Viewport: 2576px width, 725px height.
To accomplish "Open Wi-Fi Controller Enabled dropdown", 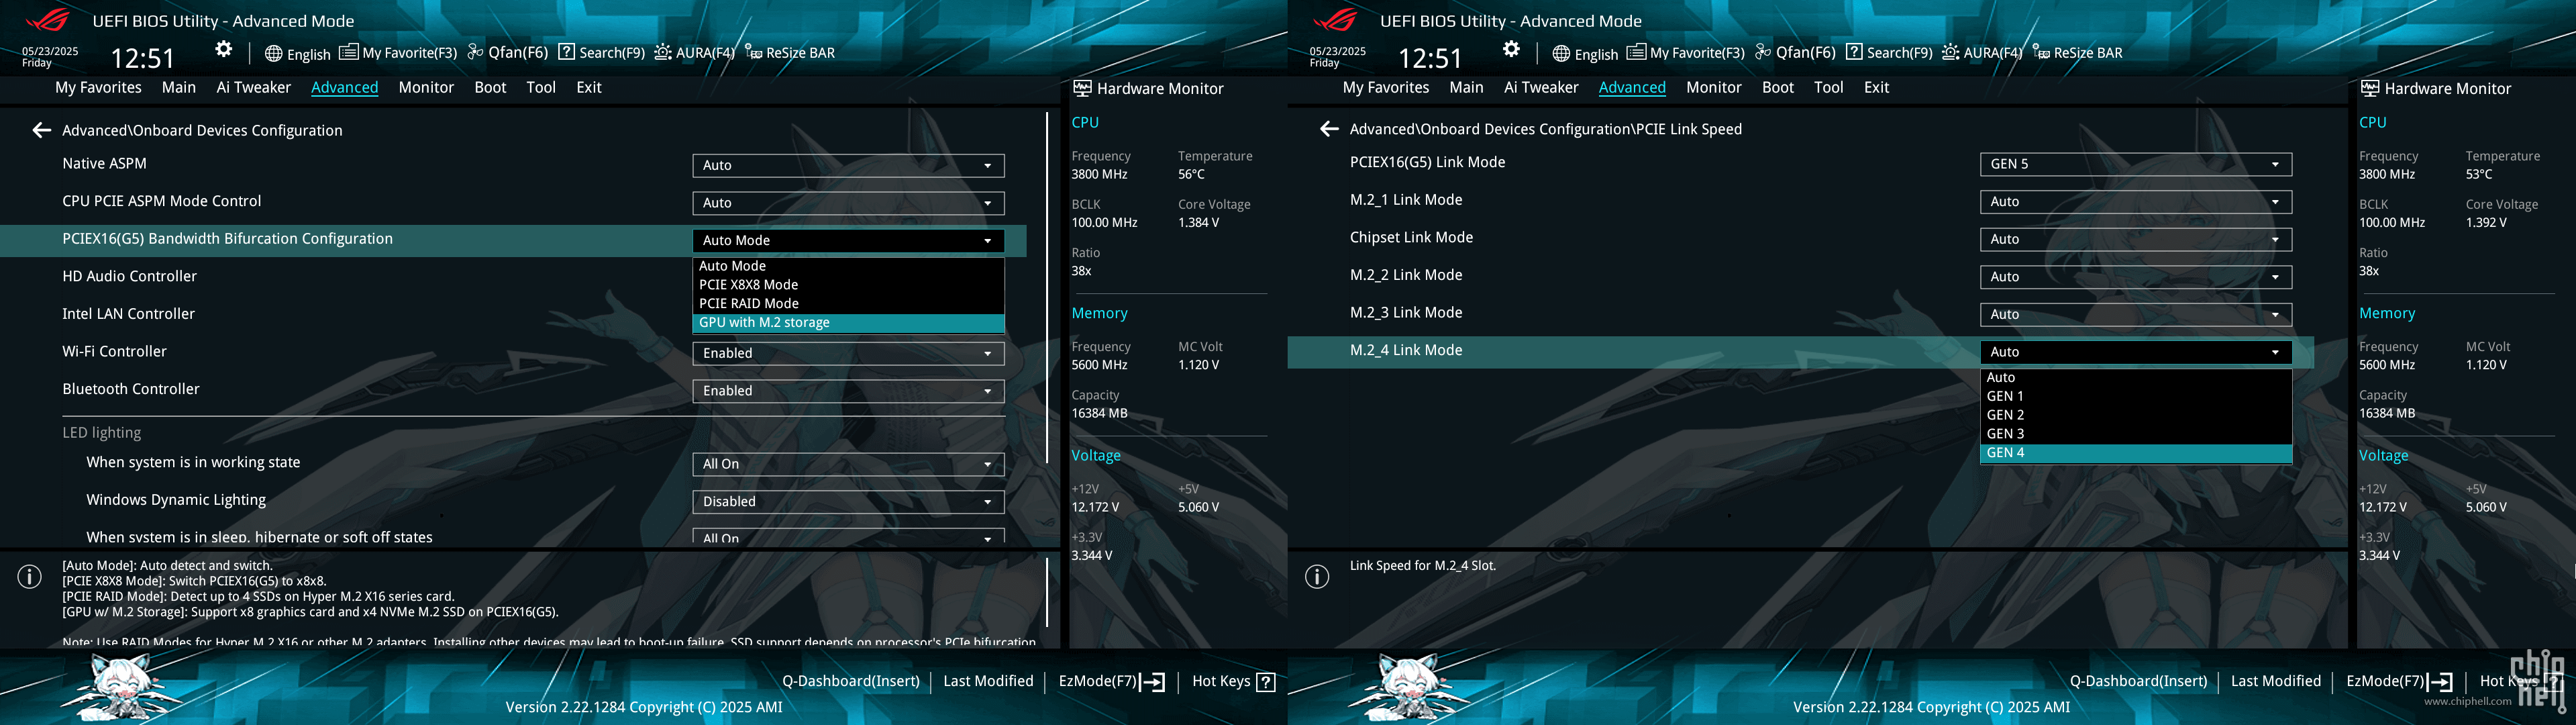I will click(x=848, y=353).
